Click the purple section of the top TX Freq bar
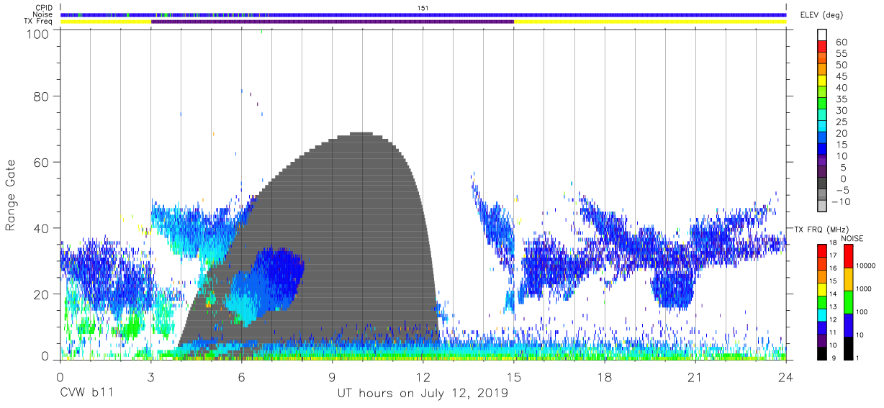 pyautogui.click(x=333, y=22)
